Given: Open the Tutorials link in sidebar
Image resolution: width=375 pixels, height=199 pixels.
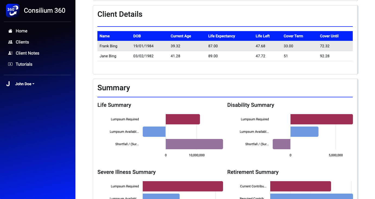Looking at the screenshot, I should pyautogui.click(x=24, y=64).
